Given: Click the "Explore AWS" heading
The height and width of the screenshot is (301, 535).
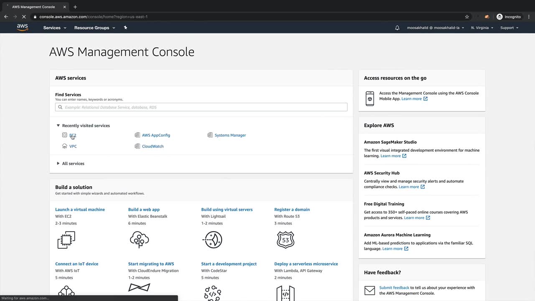Looking at the screenshot, I should (379, 125).
